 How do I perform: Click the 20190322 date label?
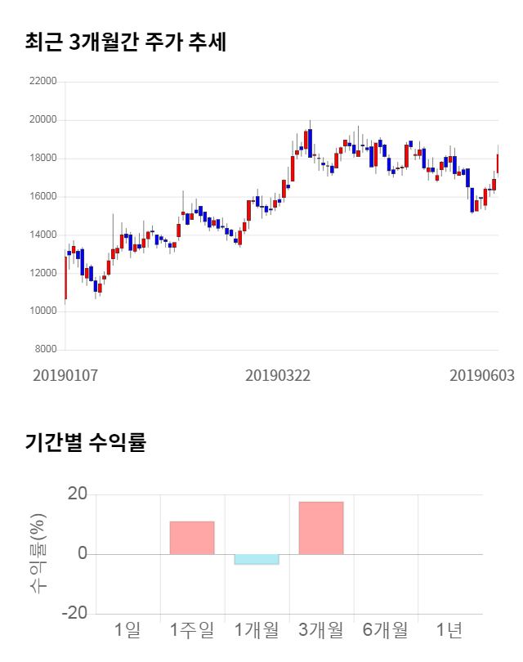pyautogui.click(x=278, y=375)
